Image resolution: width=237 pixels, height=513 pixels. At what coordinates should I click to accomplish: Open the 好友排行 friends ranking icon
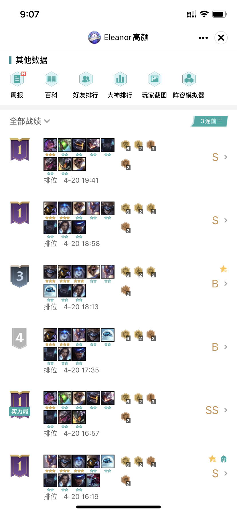[86, 79]
